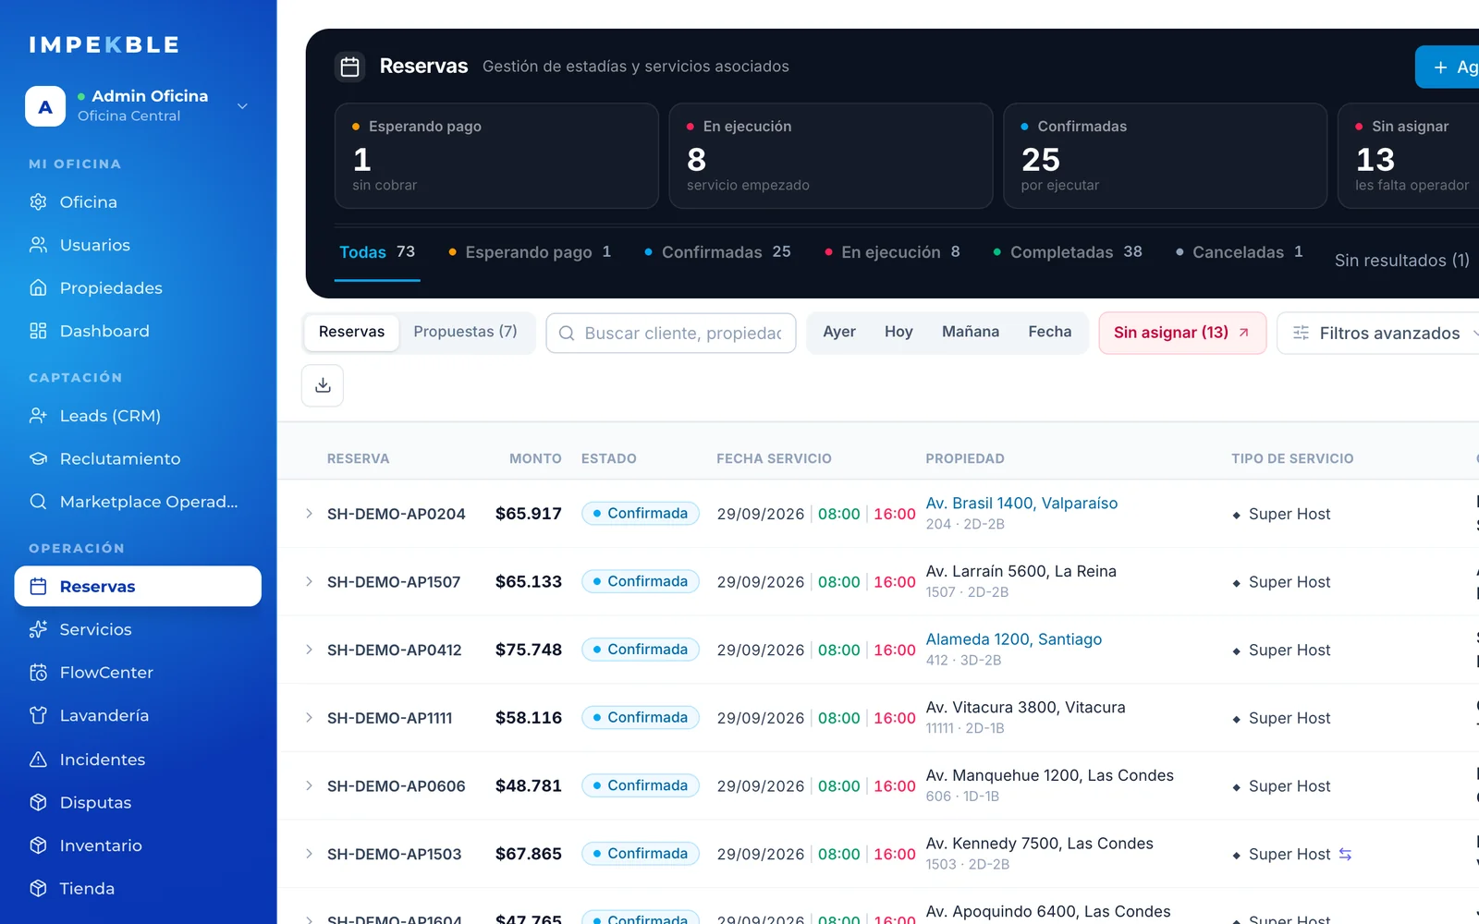Click the Buscar cliente search field
The width and height of the screenshot is (1479, 924).
pyautogui.click(x=671, y=333)
